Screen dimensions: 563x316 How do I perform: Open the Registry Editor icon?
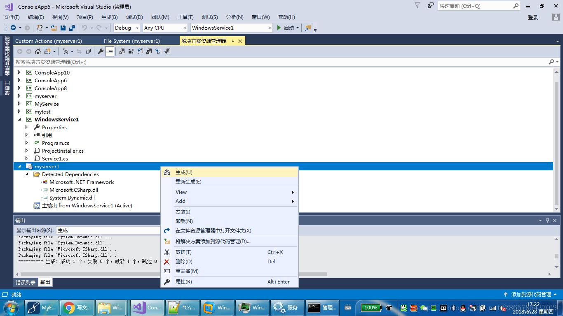131,51
